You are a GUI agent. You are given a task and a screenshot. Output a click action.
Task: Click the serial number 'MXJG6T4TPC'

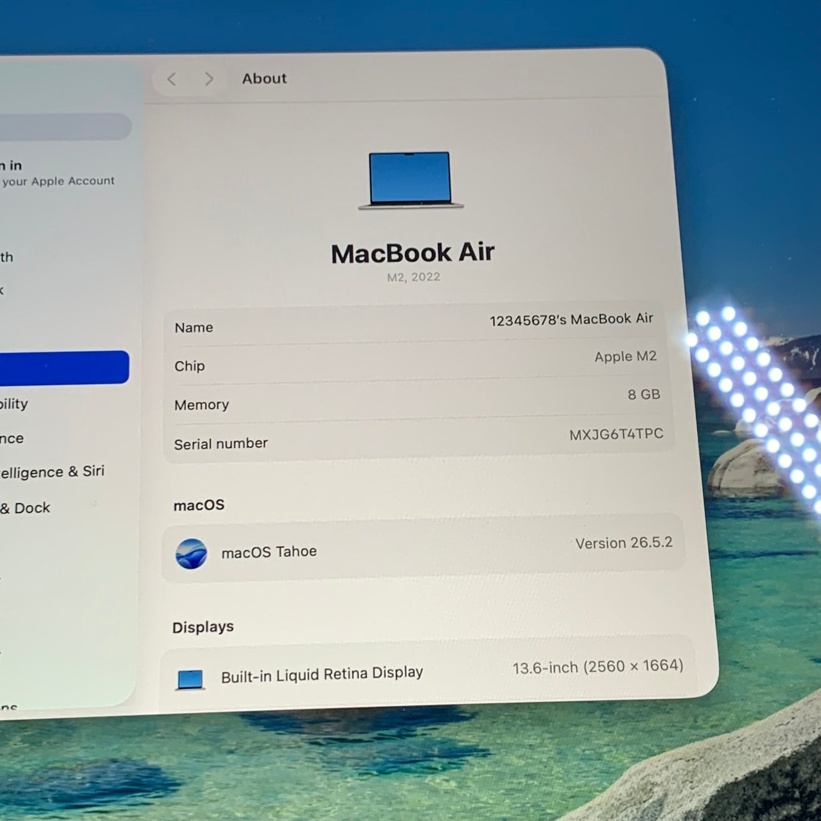(x=616, y=435)
